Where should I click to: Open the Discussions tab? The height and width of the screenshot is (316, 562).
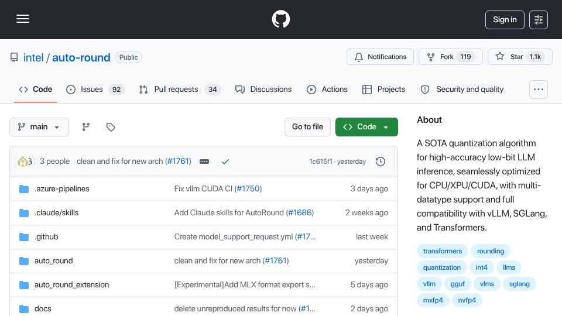coord(263,90)
